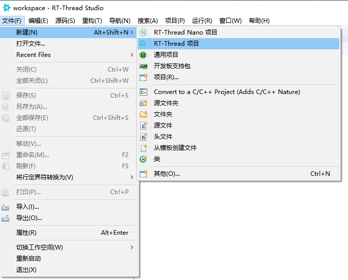Click the 导出(O)... export icon
Image resolution: width=348 pixels, height=280 pixels.
(x=5, y=219)
